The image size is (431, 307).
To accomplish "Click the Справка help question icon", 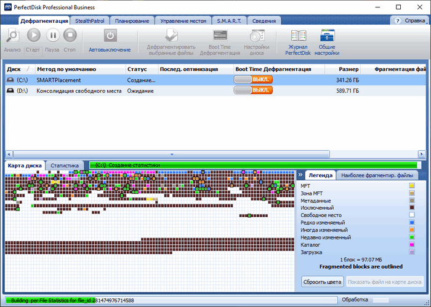I will (x=398, y=21).
